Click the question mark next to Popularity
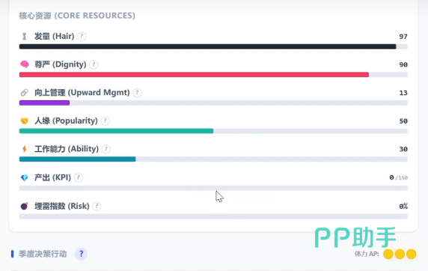This screenshot has height=271, width=428. point(105,121)
